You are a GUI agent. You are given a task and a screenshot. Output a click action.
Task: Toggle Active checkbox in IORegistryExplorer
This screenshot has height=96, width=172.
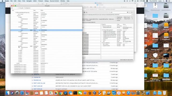click(x=116, y=20)
